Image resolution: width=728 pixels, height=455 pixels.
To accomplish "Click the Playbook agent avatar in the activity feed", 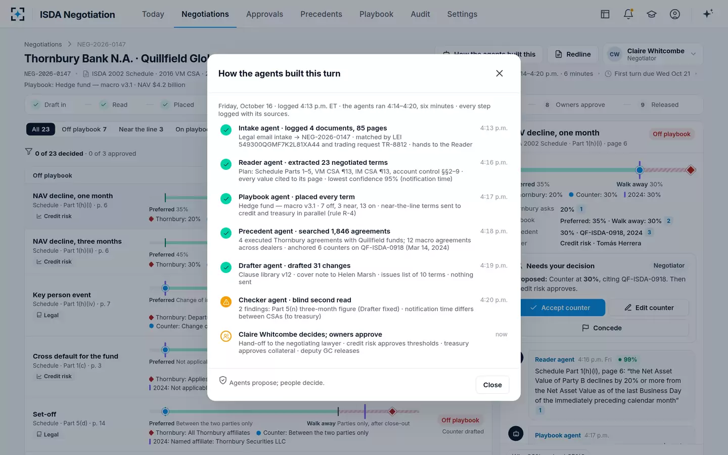I will click(516, 434).
